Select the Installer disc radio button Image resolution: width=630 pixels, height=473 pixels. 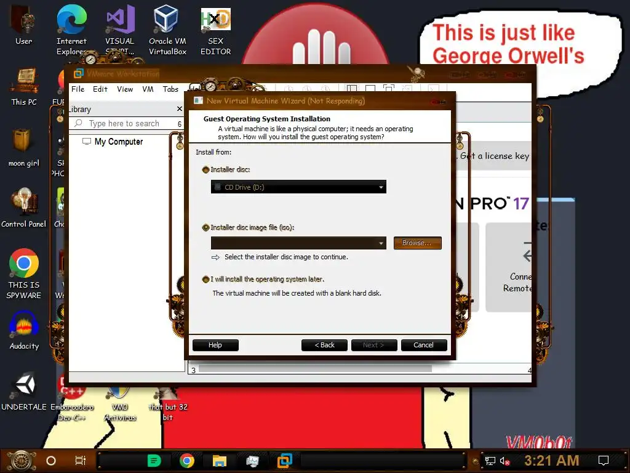tap(205, 170)
